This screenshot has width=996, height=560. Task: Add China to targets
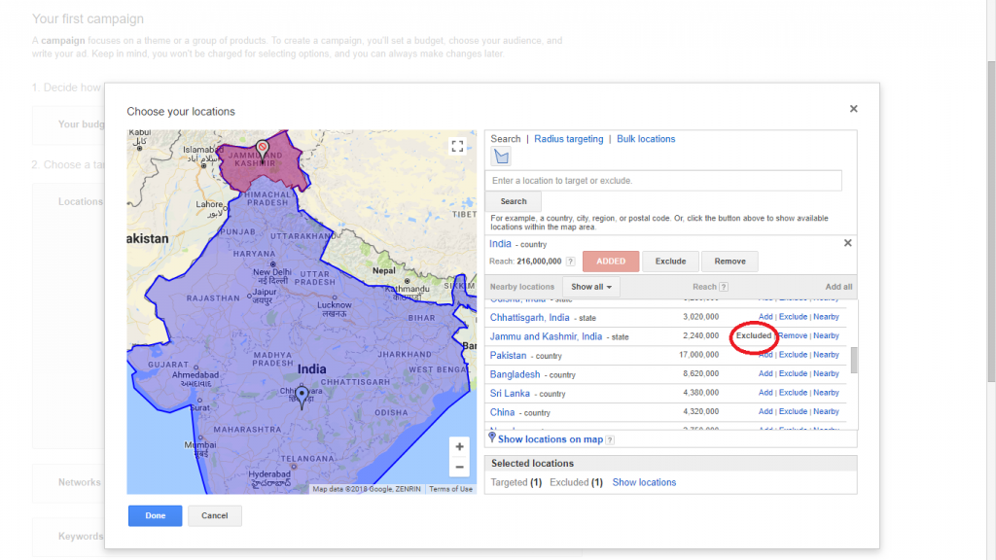[765, 412]
